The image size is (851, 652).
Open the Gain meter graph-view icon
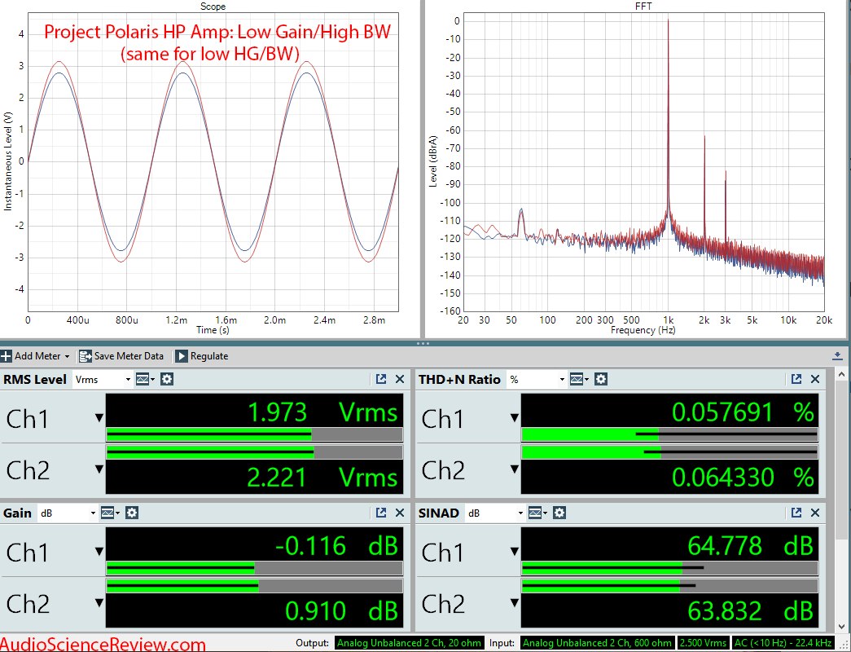tap(110, 513)
